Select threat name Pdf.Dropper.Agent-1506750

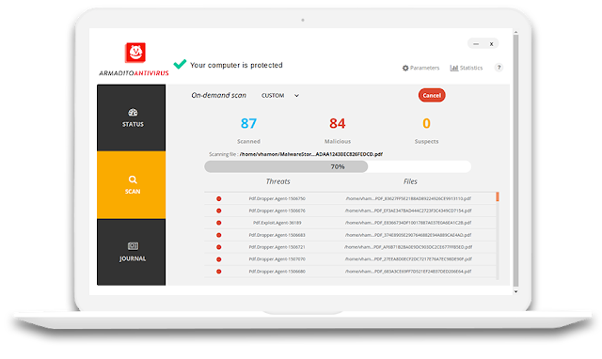coord(277,198)
